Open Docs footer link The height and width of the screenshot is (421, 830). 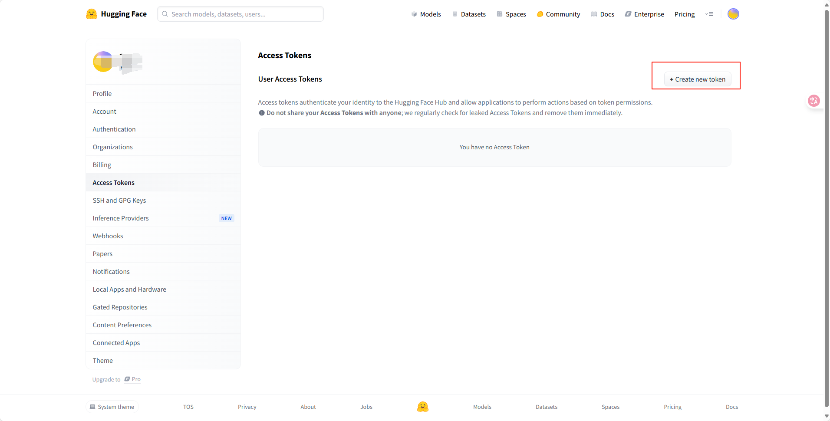[732, 407]
